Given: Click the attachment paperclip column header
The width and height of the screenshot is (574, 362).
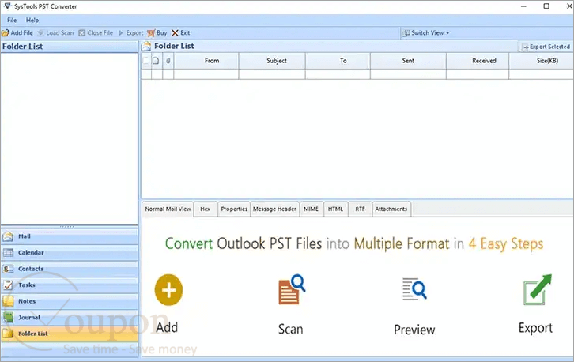Looking at the screenshot, I should [168, 61].
